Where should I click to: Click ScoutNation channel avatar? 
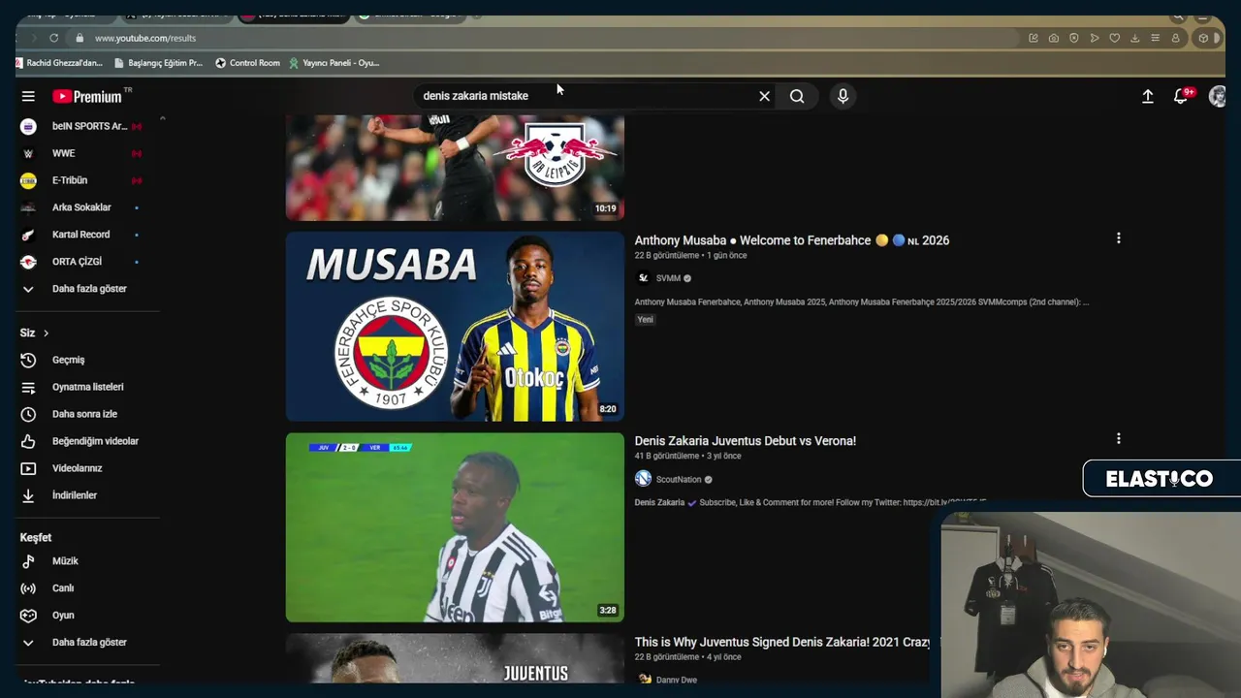pyautogui.click(x=643, y=479)
